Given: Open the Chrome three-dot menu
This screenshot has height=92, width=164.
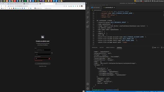Looking at the screenshot, I should click(84, 6).
